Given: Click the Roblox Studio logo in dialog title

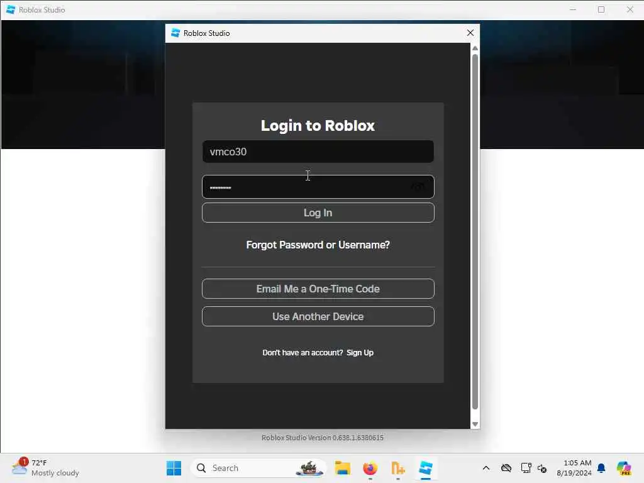Looking at the screenshot, I should [x=175, y=33].
